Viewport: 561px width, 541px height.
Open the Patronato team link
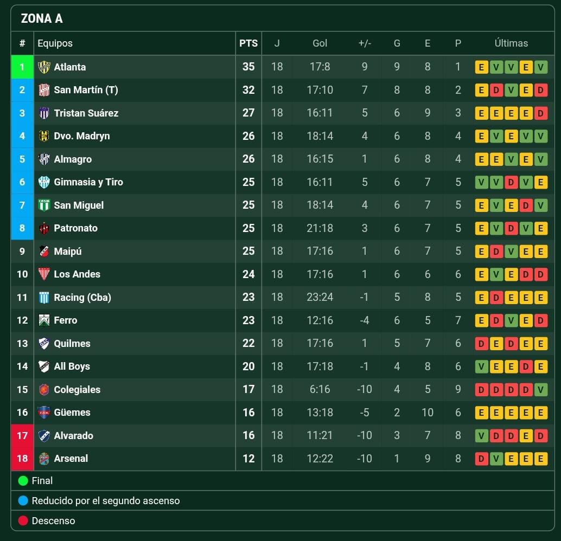coord(75,228)
